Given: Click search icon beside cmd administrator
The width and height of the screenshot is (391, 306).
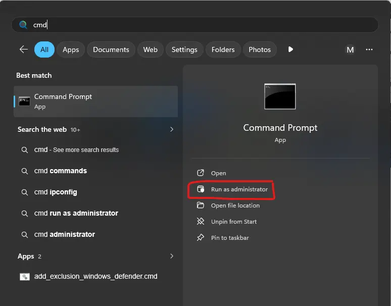Looking at the screenshot, I should 24,235.
